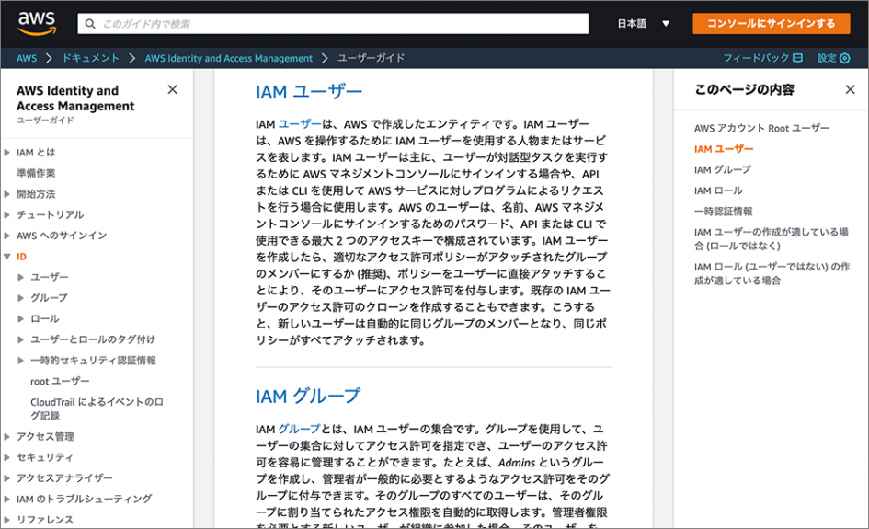This screenshot has width=869, height=529.
Task: Open AWS Identity and Access Management breadcrumb
Action: (229, 58)
